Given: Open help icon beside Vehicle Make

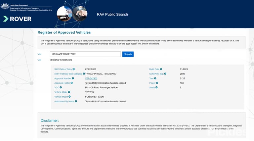Looking at the screenshot, I should coord(69,92).
